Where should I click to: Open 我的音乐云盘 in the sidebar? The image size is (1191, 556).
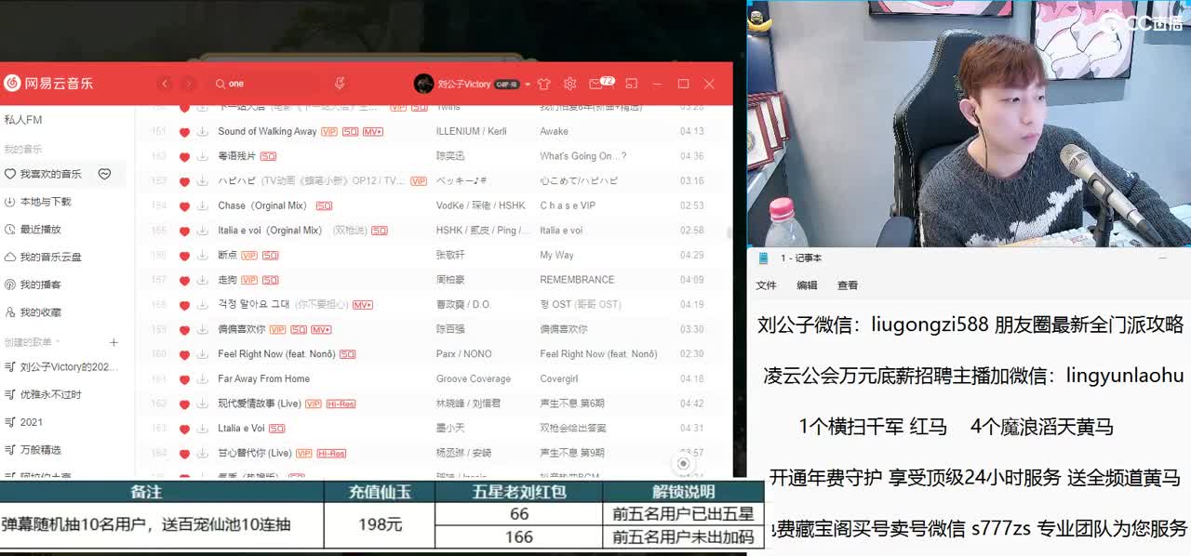[50, 257]
